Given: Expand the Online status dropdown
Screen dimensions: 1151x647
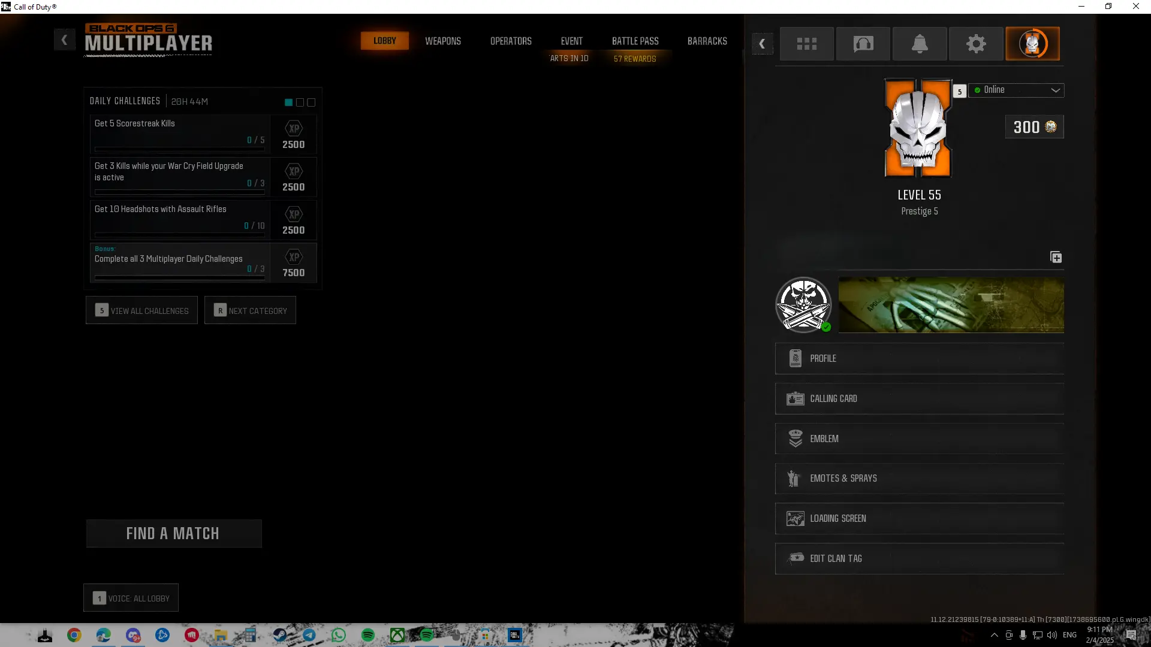Looking at the screenshot, I should [1016, 90].
